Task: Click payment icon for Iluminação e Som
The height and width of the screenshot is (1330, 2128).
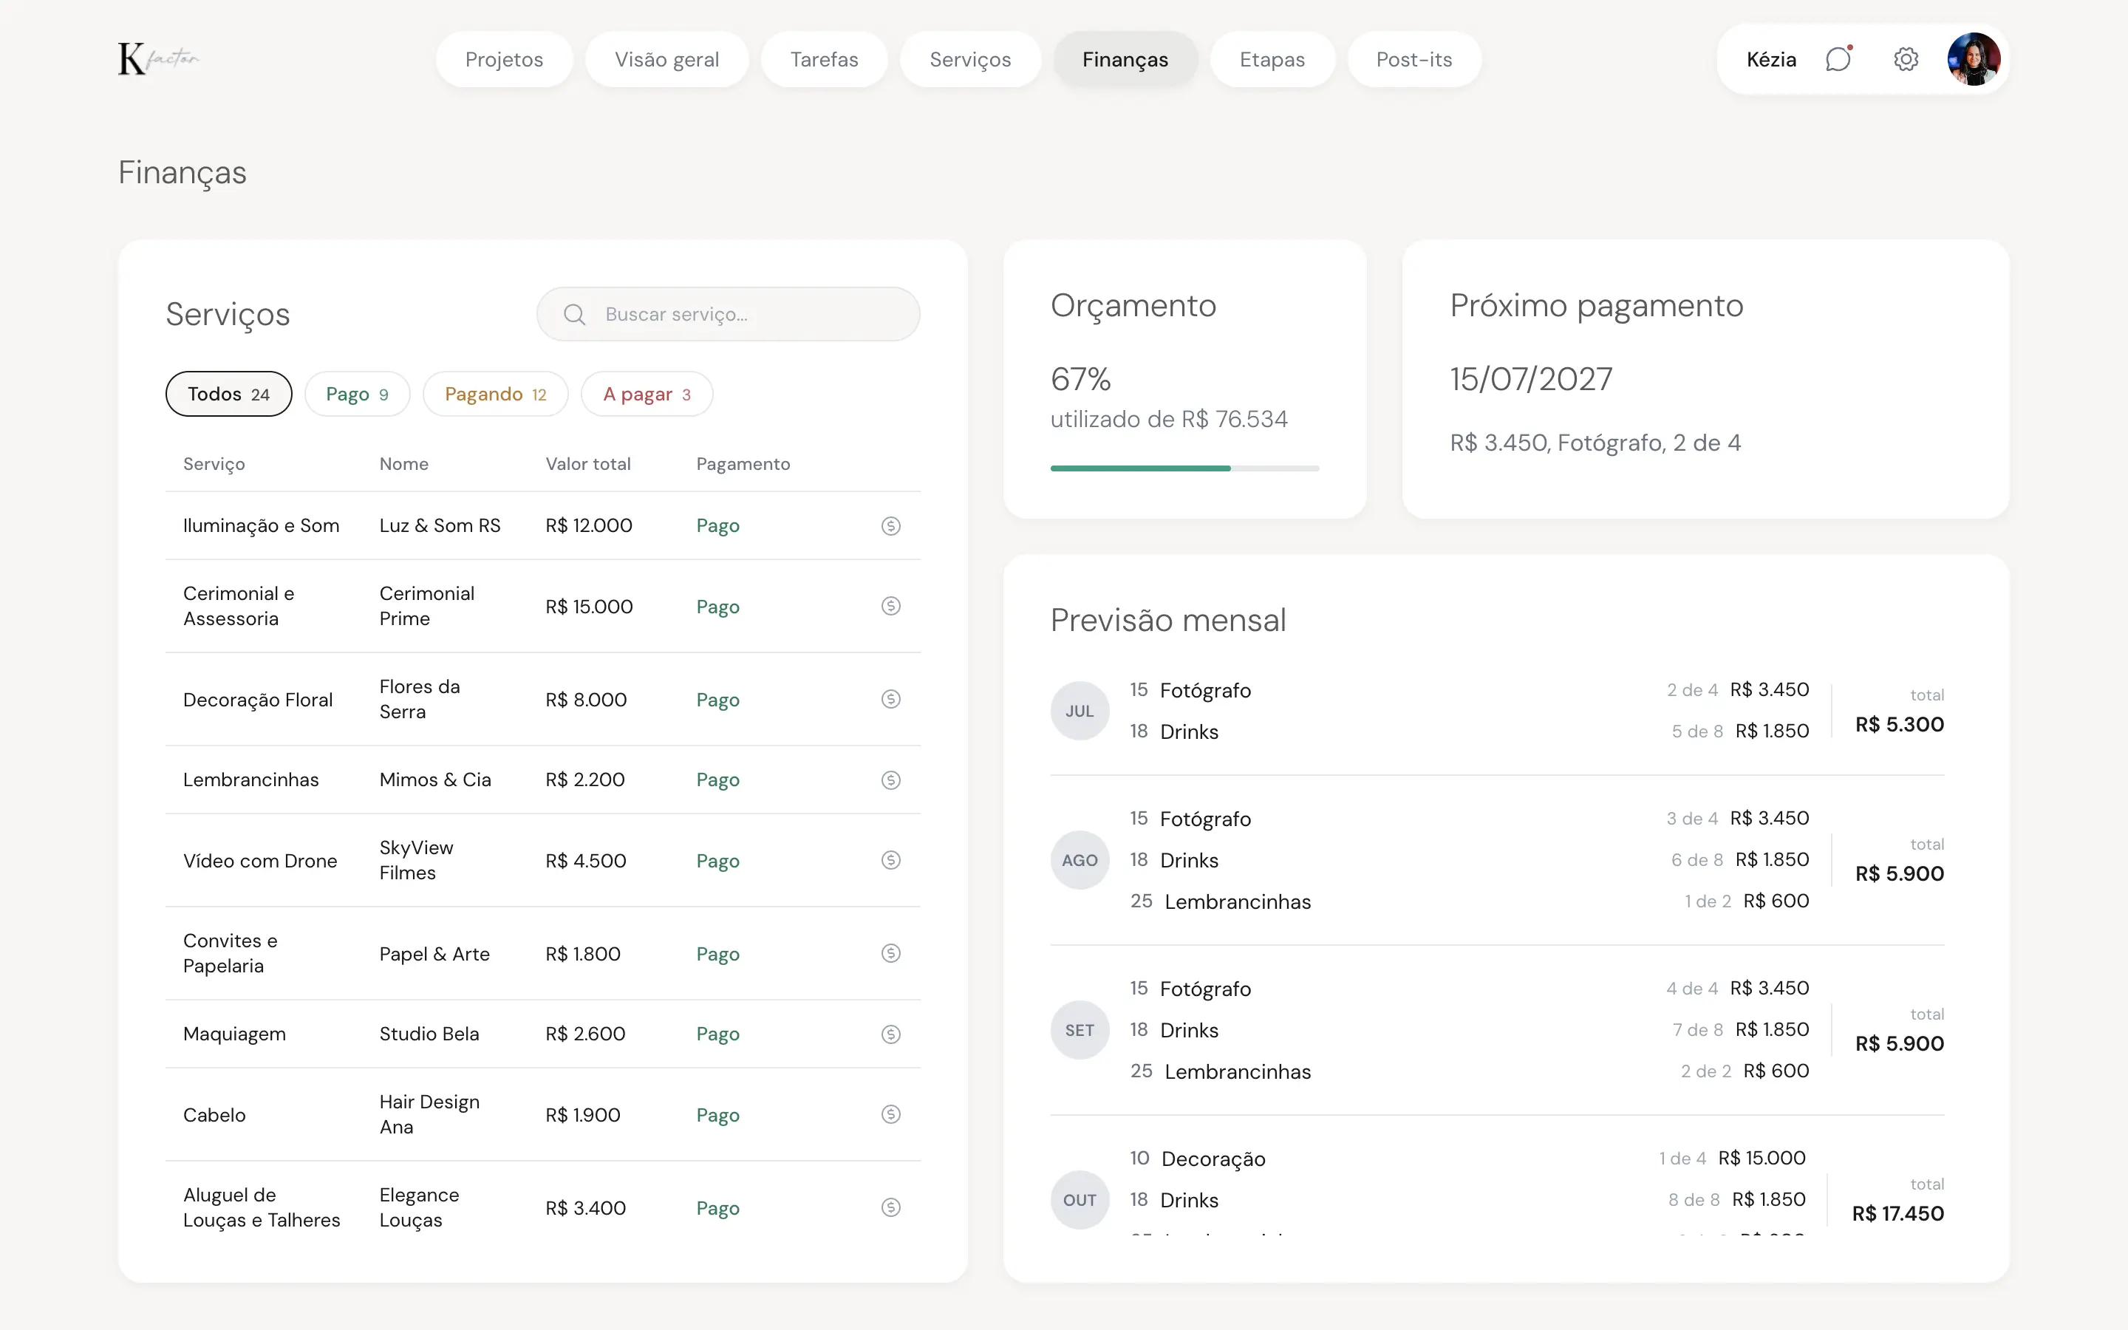Action: coord(891,526)
